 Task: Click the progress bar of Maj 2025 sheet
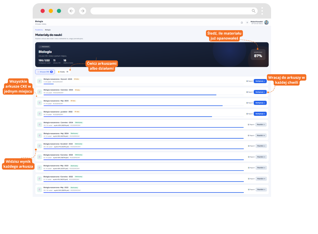click(143, 106)
